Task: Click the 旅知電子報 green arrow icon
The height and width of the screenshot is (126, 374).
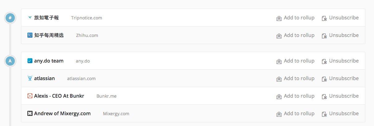Action: [30, 18]
